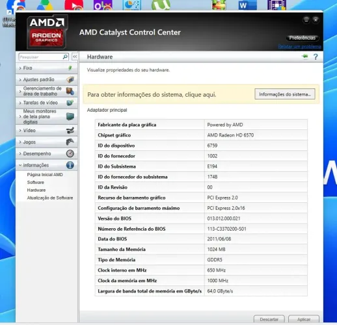Image resolution: width=337 pixels, height=325 pixels.
Task: Click the Preferências button
Action: [x=303, y=38]
